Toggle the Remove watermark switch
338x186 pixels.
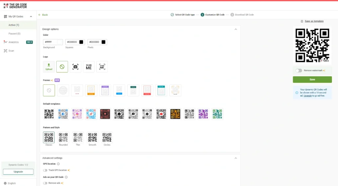[299, 71]
